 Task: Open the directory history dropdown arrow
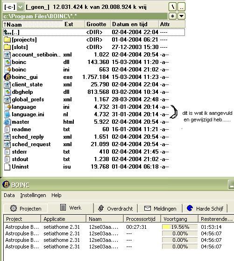[x=181, y=16]
